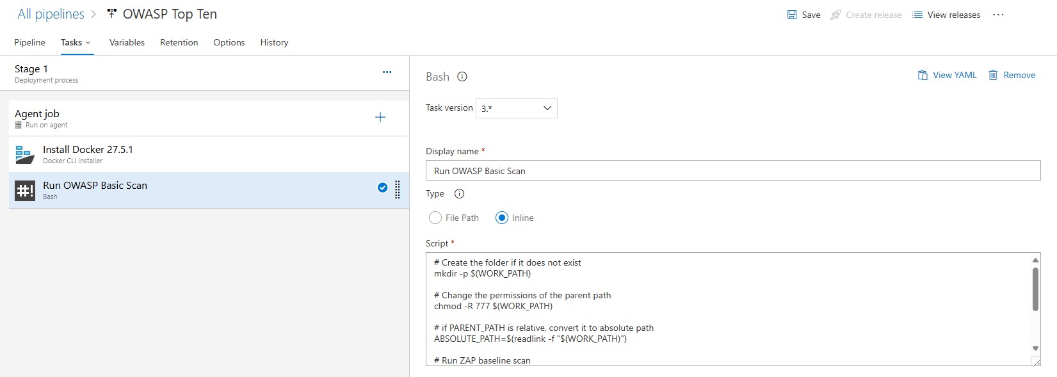Click the Remove link text
Viewport: 1057px width, 377px height.
point(1019,75)
